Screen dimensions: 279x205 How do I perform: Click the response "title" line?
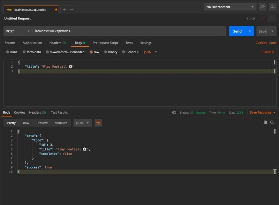pyautogui.click(x=65, y=149)
